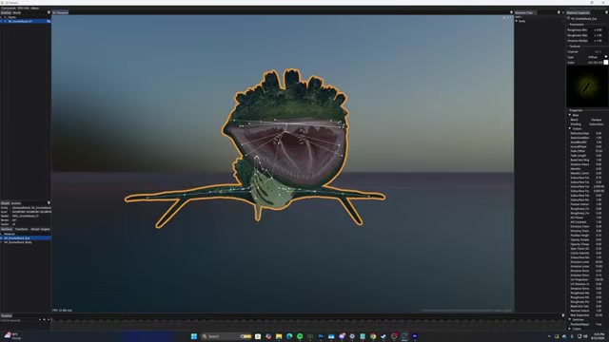
Task: Click the icon at the end of the SK_Snorkelback row
Action: click(49, 21)
